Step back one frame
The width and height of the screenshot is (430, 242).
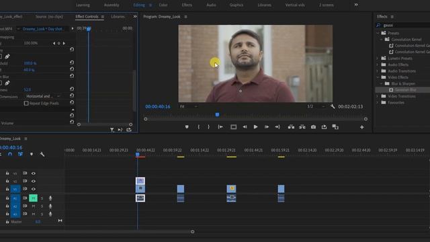coord(245,127)
